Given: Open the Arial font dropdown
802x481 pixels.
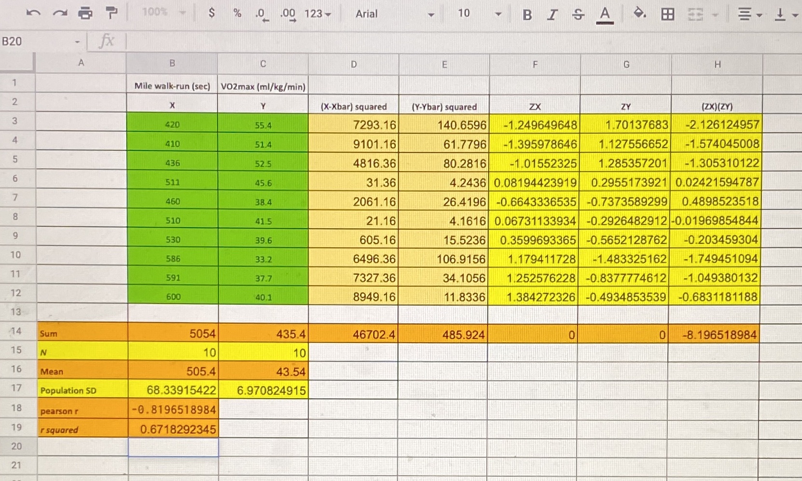Looking at the screenshot, I should click(395, 14).
